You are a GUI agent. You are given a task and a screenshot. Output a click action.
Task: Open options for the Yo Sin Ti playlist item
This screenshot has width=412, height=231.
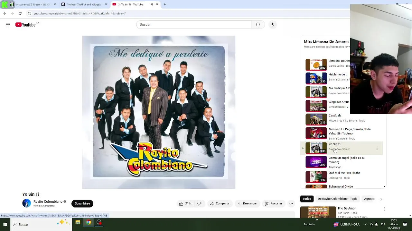tap(377, 148)
